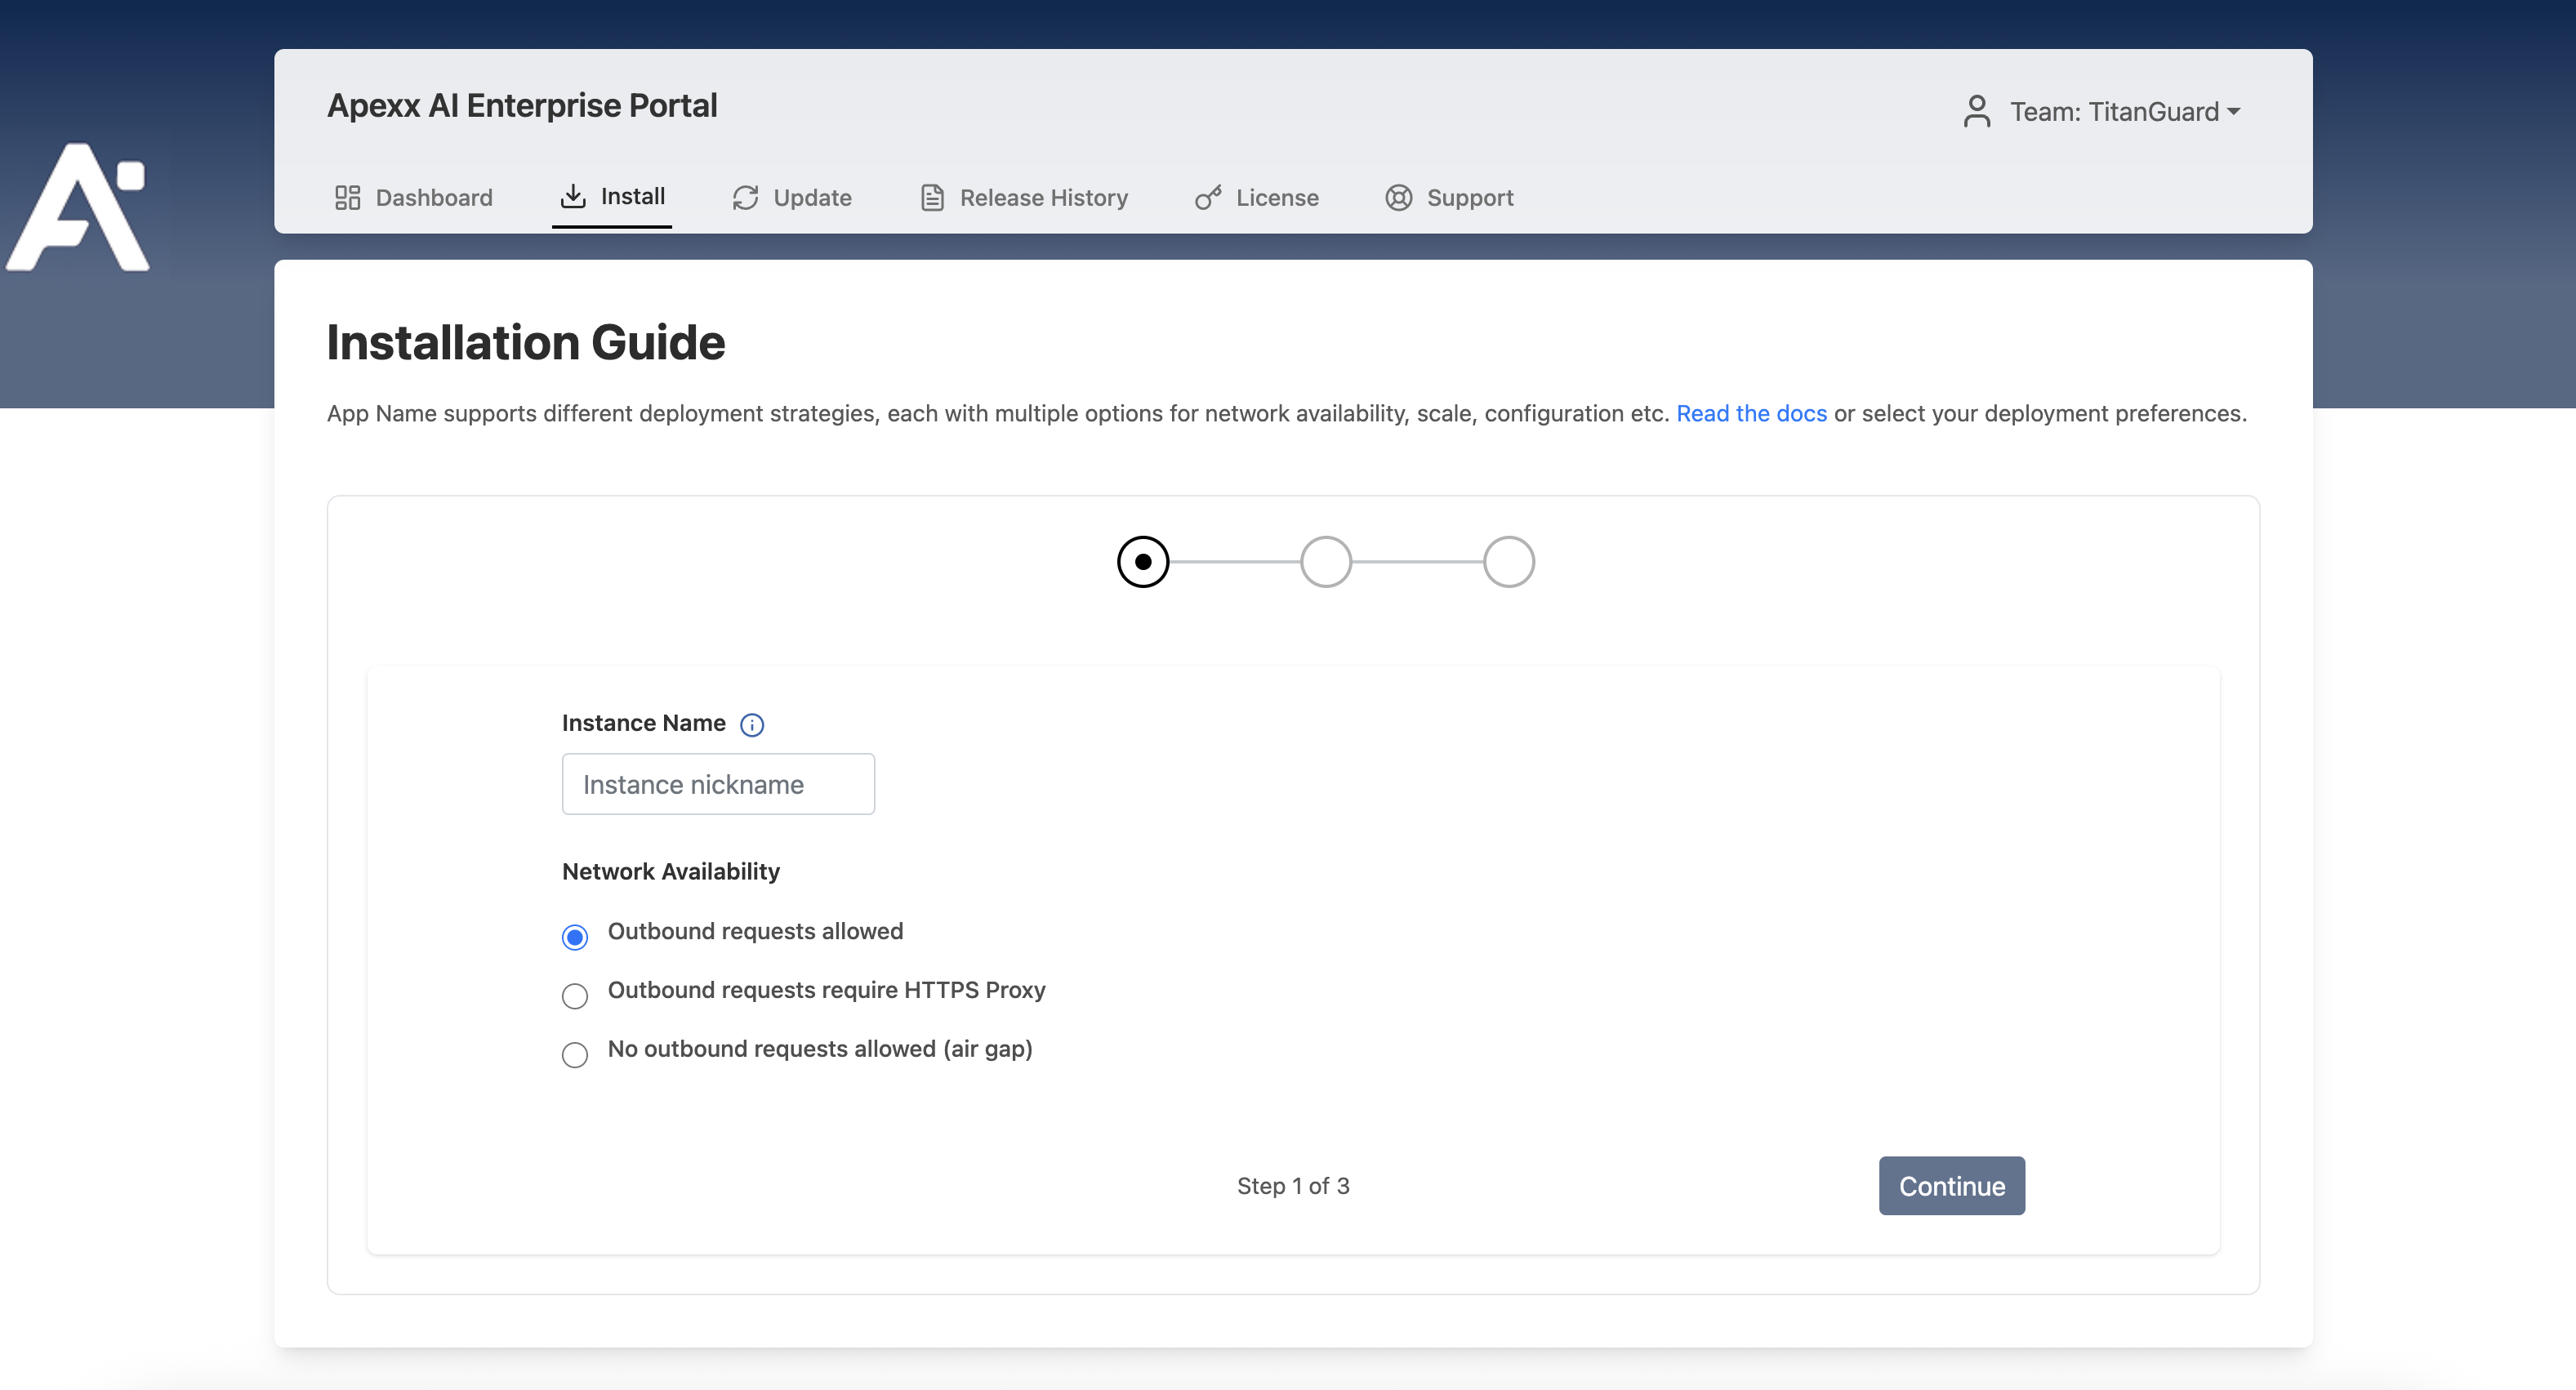Select Outbound requests allowed radio button
This screenshot has width=2576, height=1390.
point(575,937)
